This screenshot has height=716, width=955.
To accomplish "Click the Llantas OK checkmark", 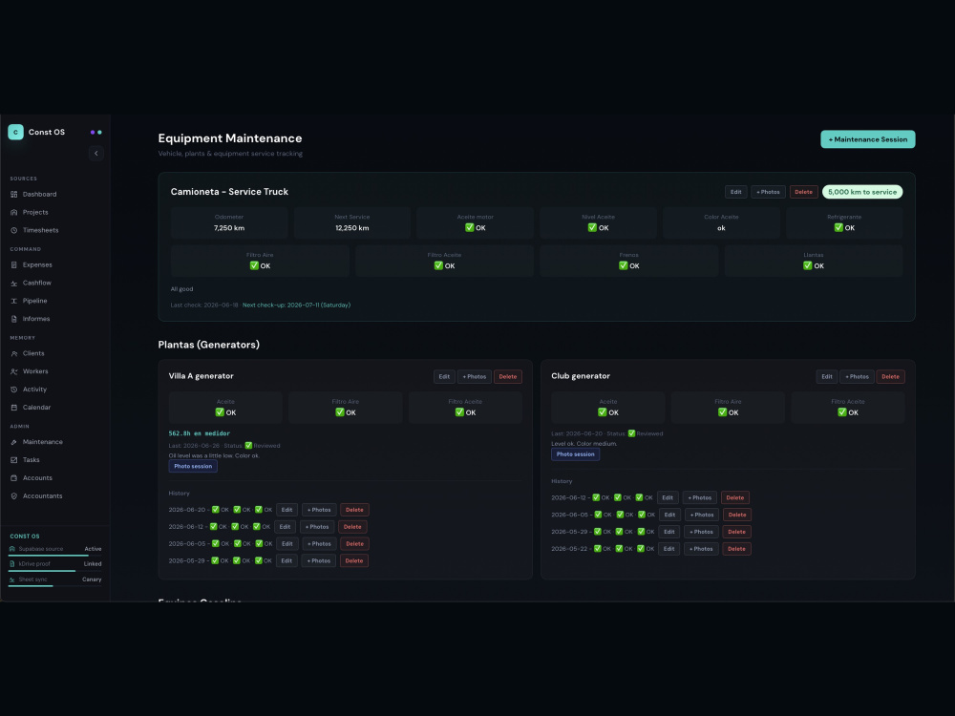I will point(808,265).
